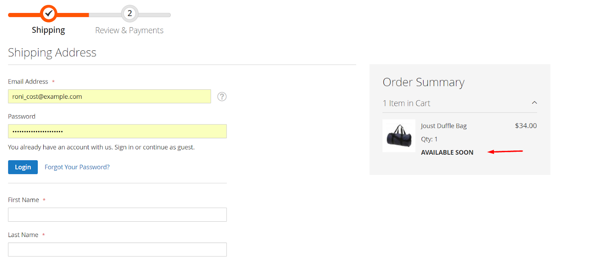Open the Shipping step label
This screenshot has height=259, width=598.
pos(48,30)
